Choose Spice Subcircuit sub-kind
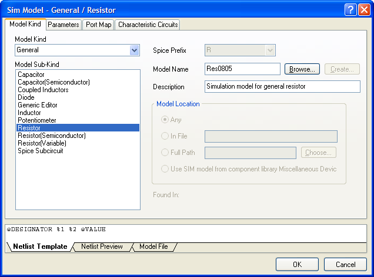The width and height of the screenshot is (374, 277). 40,151
